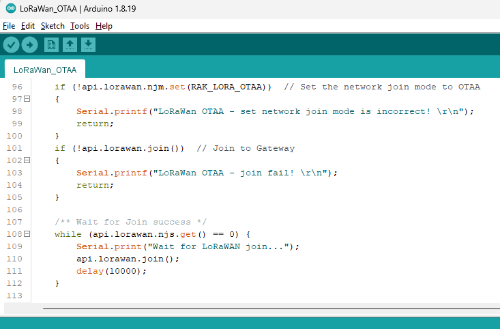Image resolution: width=500 pixels, height=329 pixels.
Task: Click the 'Wait for LoRaWAN join...' string
Action: pos(218,246)
